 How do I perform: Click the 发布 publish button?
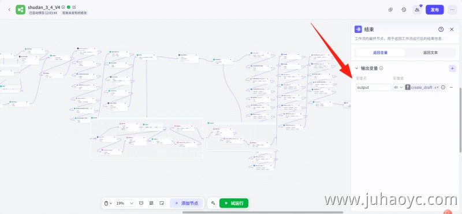pos(435,10)
